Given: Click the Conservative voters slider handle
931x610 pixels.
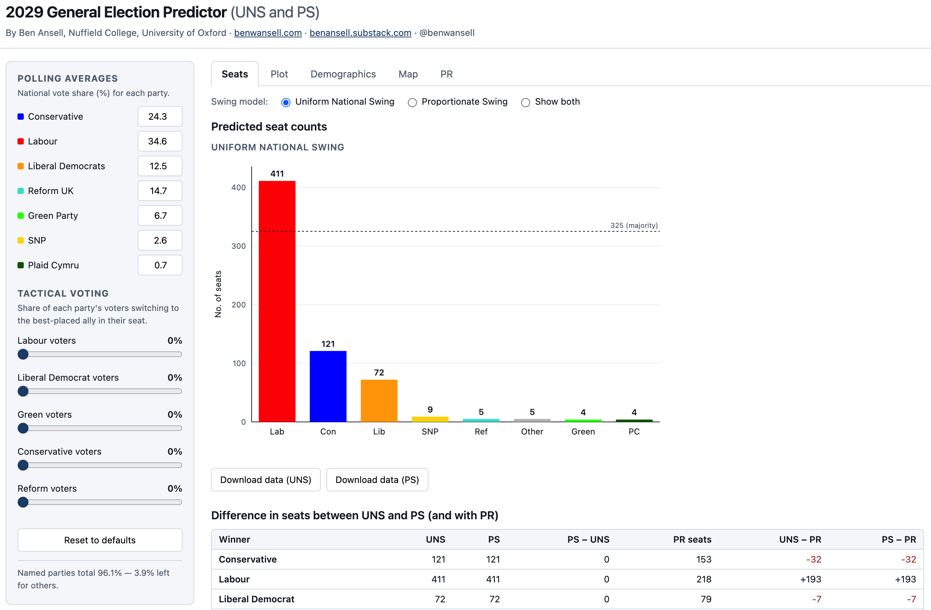Looking at the screenshot, I should (23, 466).
